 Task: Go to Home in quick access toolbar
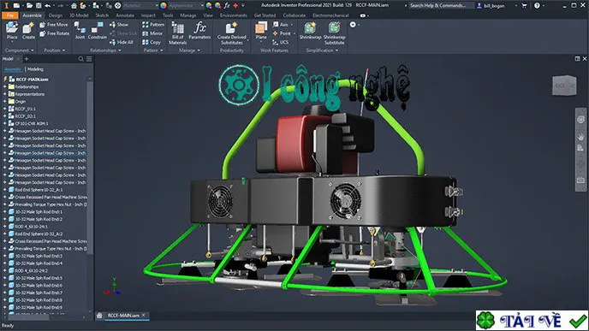(x=74, y=6)
